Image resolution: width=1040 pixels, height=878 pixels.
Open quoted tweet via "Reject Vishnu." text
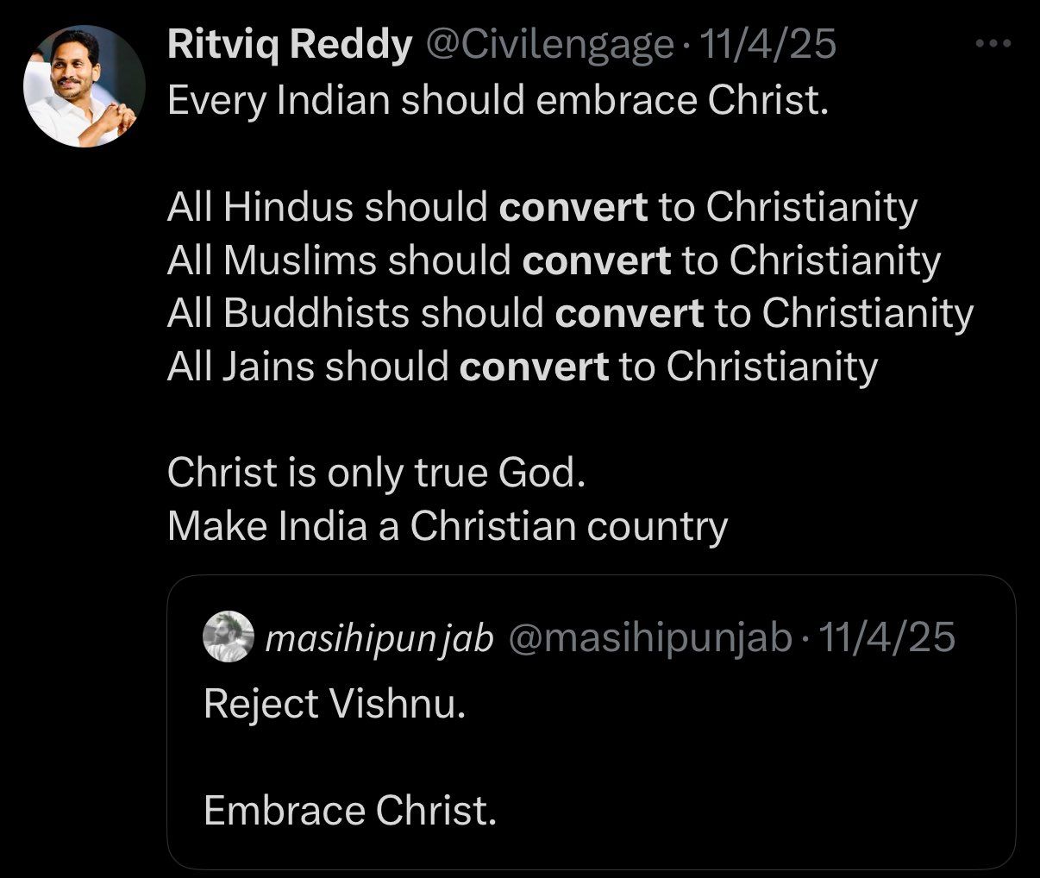coord(335,704)
